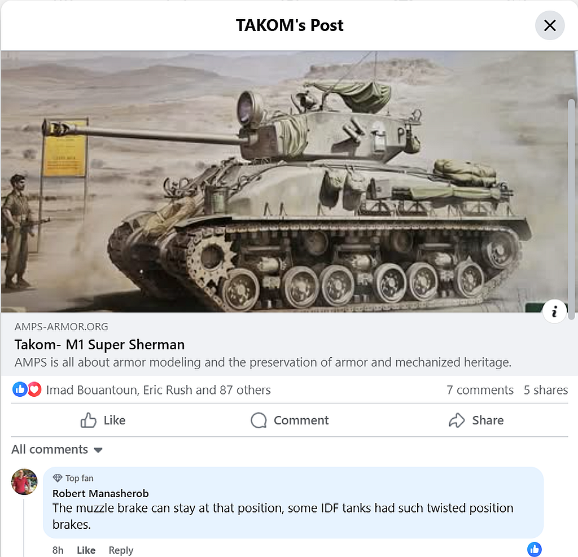This screenshot has width=578, height=557.
Task: Click the info icon on the tank image
Action: (554, 312)
